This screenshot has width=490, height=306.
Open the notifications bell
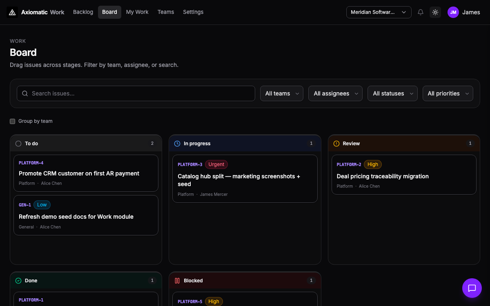(421, 12)
